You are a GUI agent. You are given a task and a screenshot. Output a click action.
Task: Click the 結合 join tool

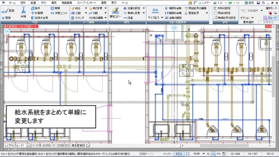(x=76, y=8)
